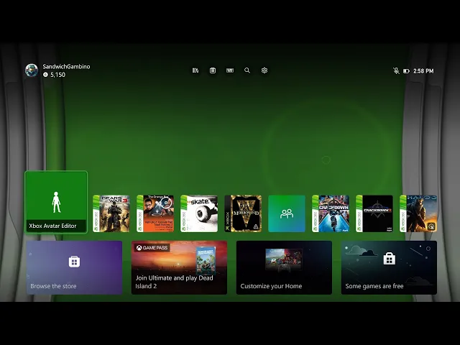460x345 pixels.
Task: Click the SandwichGambino gamertag
Action: pos(66,67)
